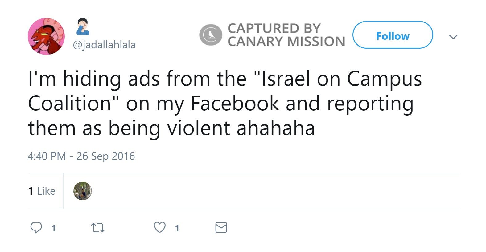Screen dimensions: 486x252
Task: Open the @jadallahlala profile handle link
Action: coord(104,45)
